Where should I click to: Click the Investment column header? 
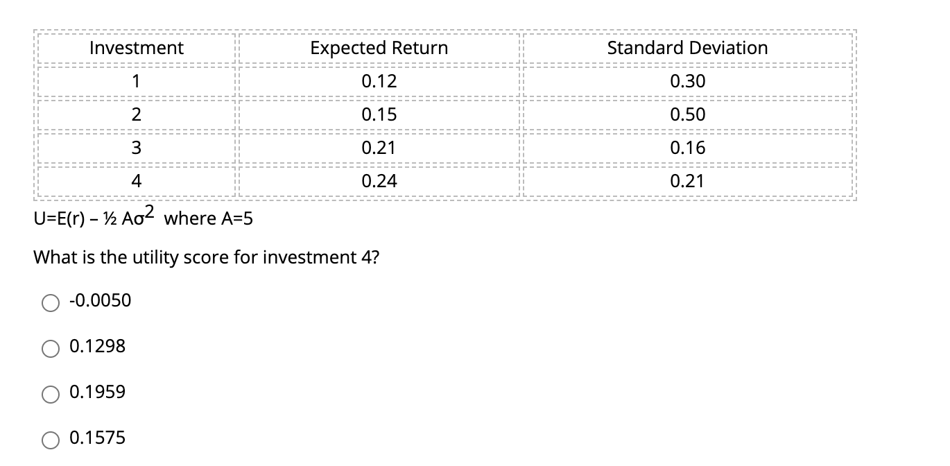(136, 48)
